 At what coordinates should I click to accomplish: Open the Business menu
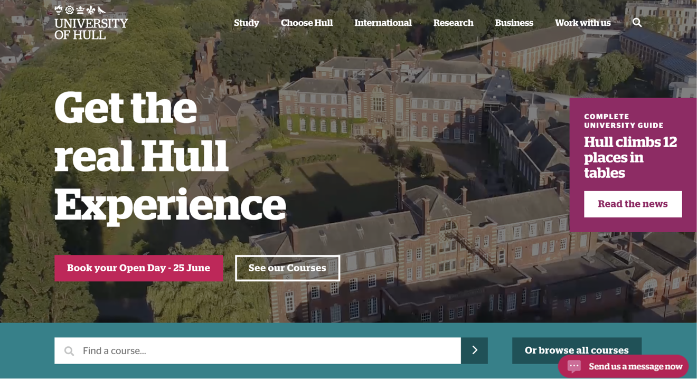(514, 23)
